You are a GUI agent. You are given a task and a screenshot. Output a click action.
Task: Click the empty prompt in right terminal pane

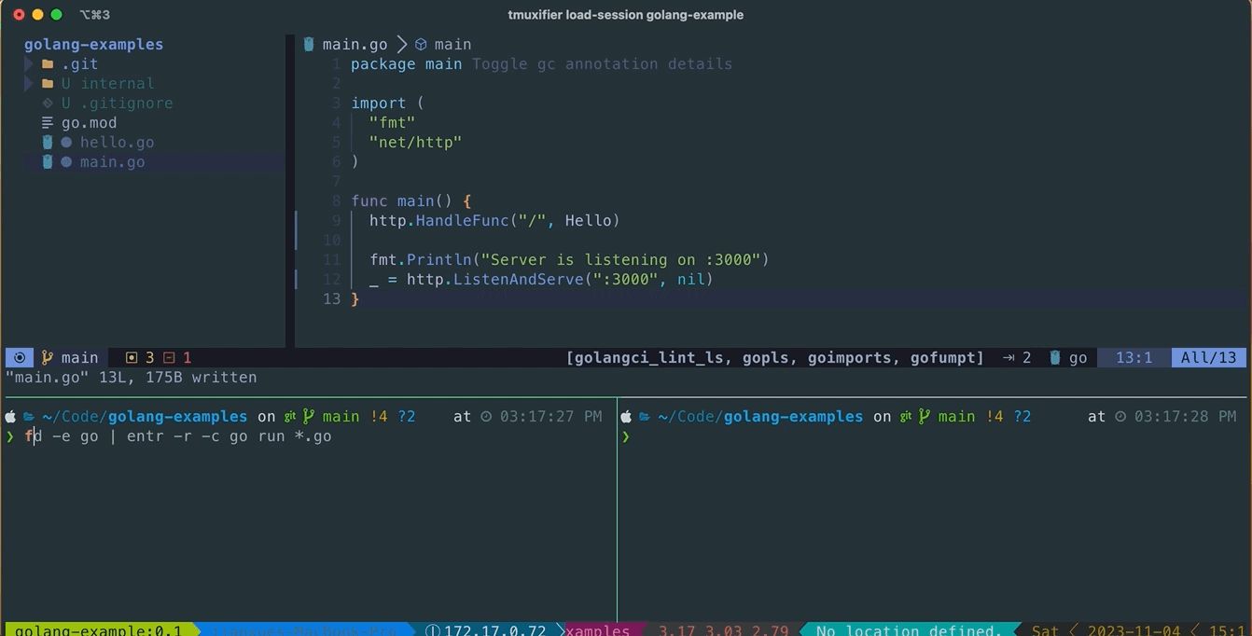(x=626, y=436)
